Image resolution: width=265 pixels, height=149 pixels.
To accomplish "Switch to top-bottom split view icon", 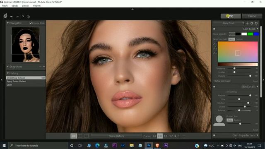I will [x=86, y=136].
